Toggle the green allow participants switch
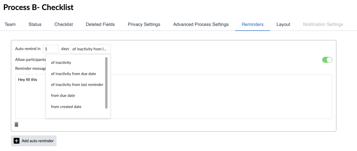Screen dimensions: 357x151 coord(327,60)
